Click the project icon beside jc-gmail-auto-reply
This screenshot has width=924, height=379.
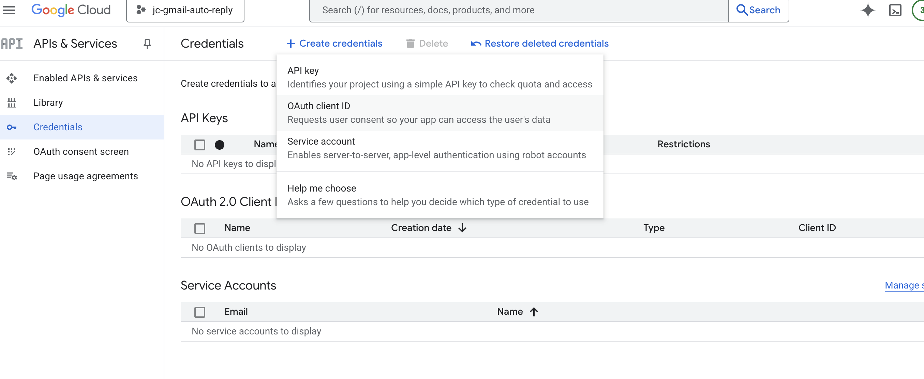(141, 10)
